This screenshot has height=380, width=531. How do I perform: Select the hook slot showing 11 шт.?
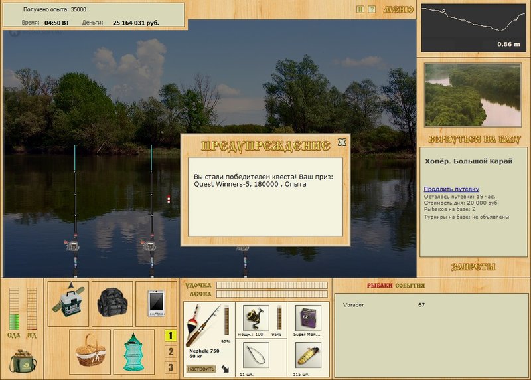pyautogui.click(x=256, y=355)
